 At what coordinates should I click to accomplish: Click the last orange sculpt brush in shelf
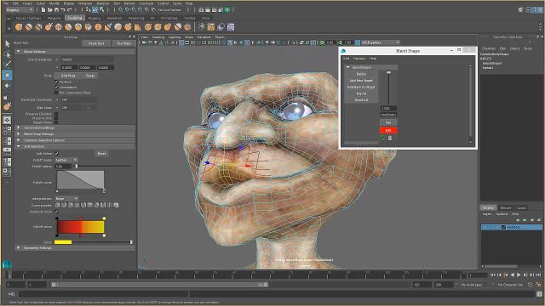[187, 26]
